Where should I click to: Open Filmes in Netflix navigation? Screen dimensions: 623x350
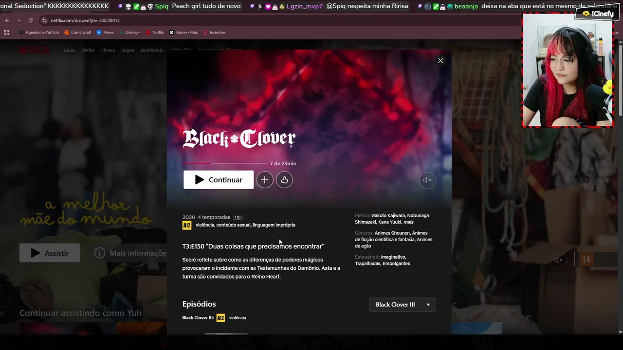108,51
